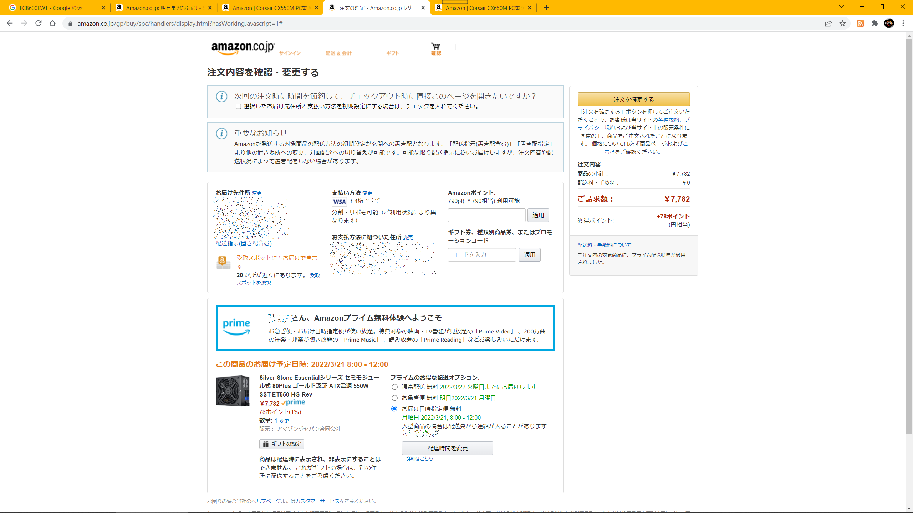Open RSS feed extension icon
Screen dimensions: 913x513
coord(860,24)
